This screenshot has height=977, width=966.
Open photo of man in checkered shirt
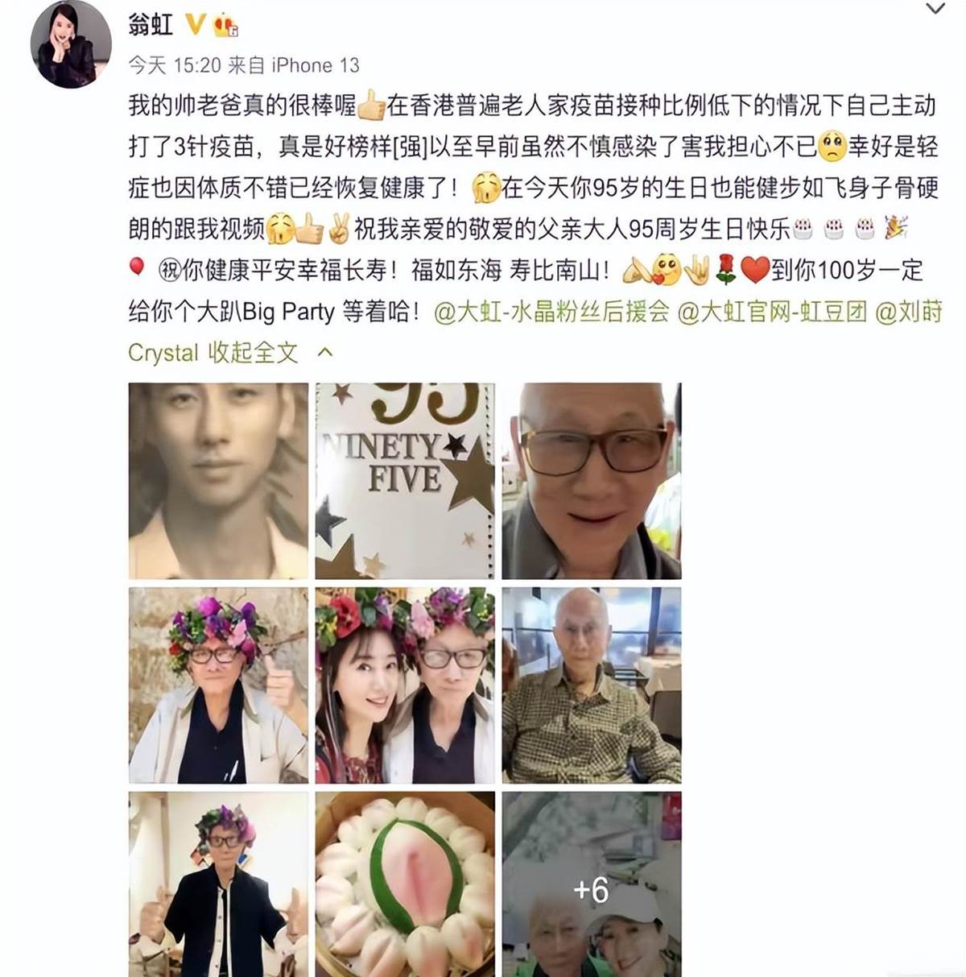[592, 685]
